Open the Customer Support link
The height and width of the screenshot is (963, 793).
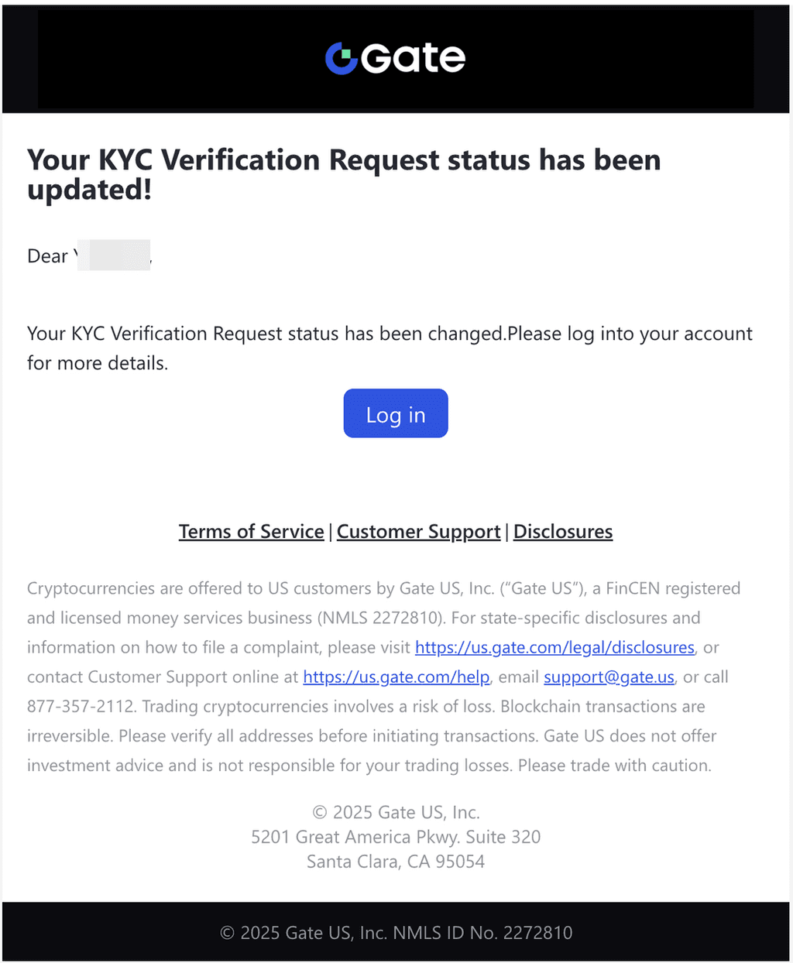coord(418,532)
